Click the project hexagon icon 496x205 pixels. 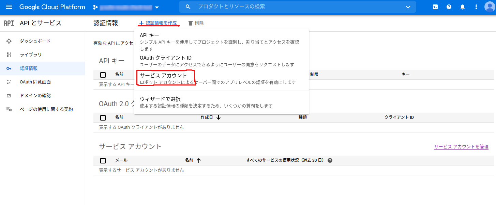[95, 7]
